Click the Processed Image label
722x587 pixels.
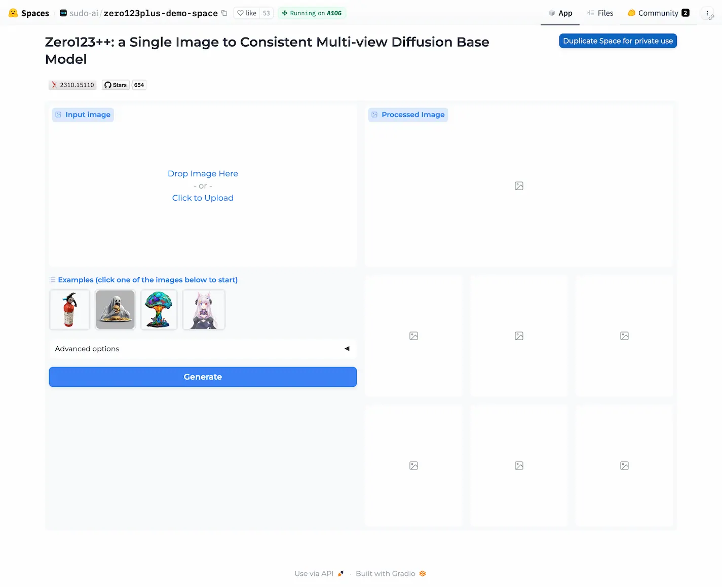[x=408, y=115]
